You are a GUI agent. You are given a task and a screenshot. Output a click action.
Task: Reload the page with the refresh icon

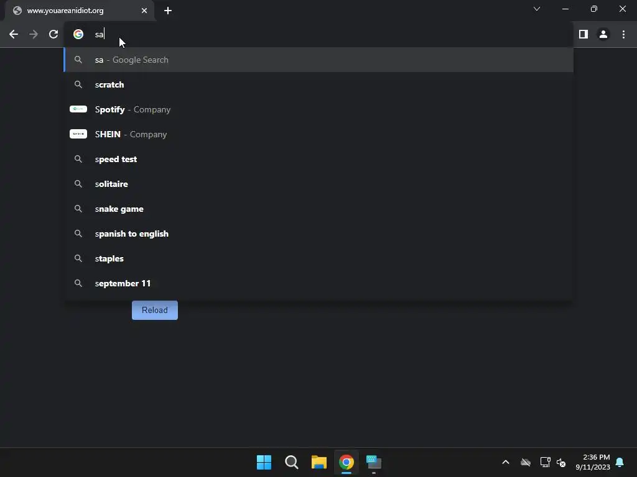[x=53, y=35]
